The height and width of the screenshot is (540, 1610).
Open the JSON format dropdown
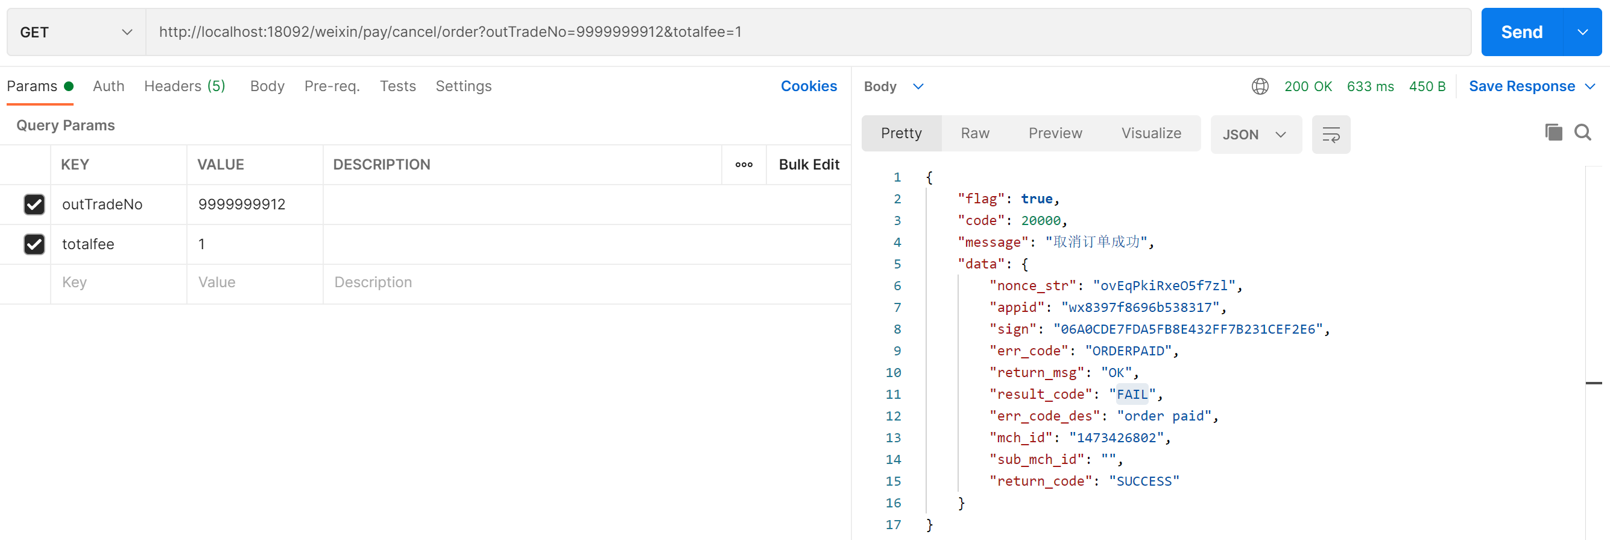click(1255, 135)
